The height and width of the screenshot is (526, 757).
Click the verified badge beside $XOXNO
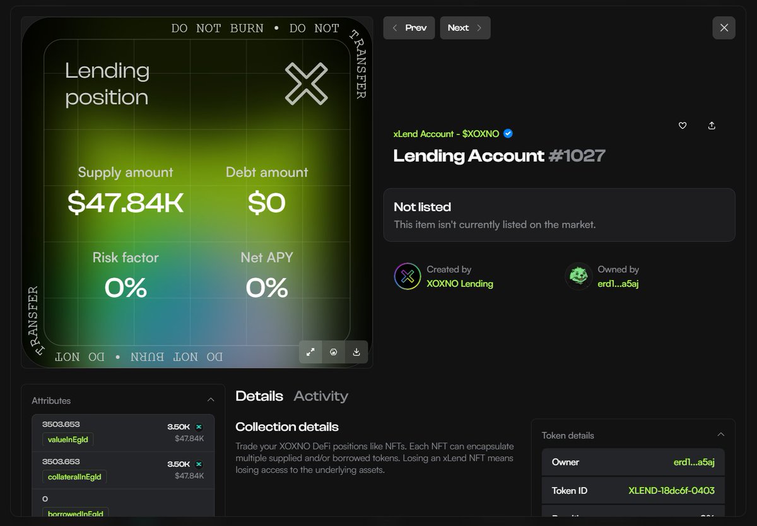(x=508, y=134)
